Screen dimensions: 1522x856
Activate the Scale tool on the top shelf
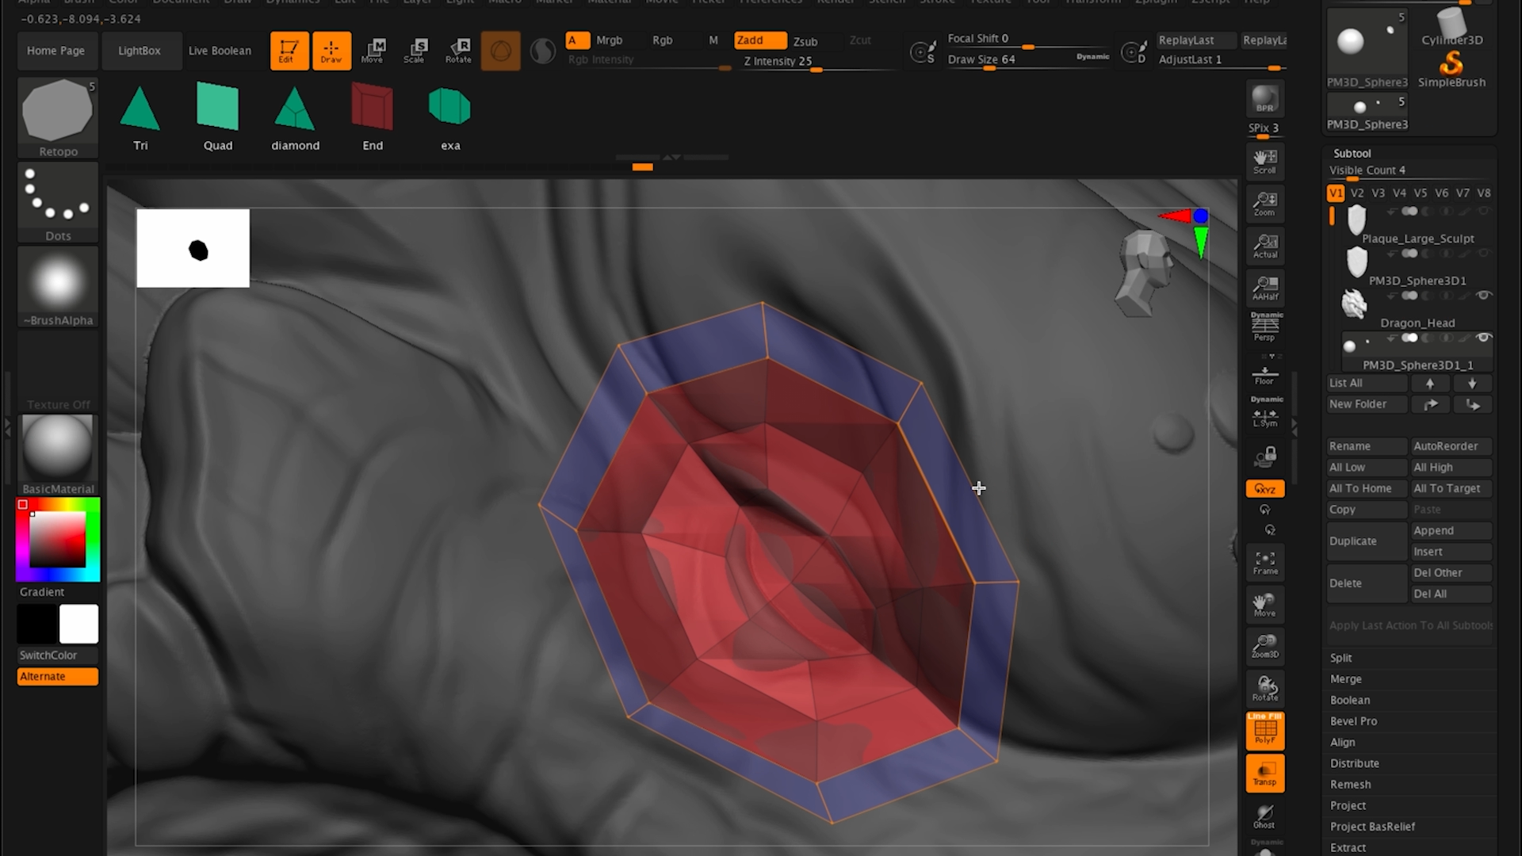coord(415,50)
